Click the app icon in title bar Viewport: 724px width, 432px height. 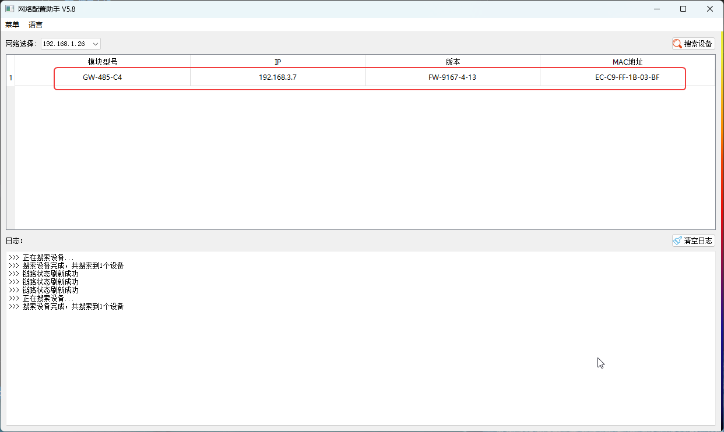click(x=9, y=9)
